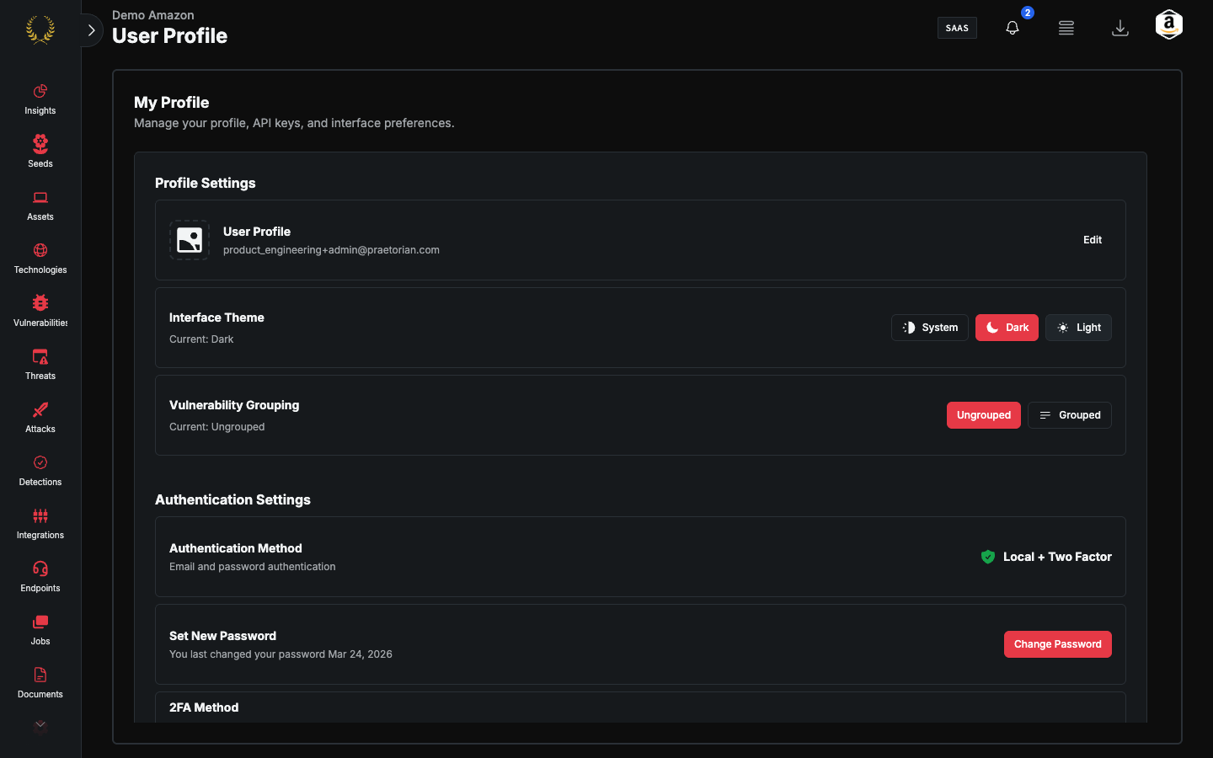This screenshot has height=758, width=1213.
Task: Set vulnerability grouping to Grouped
Action: [1070, 415]
